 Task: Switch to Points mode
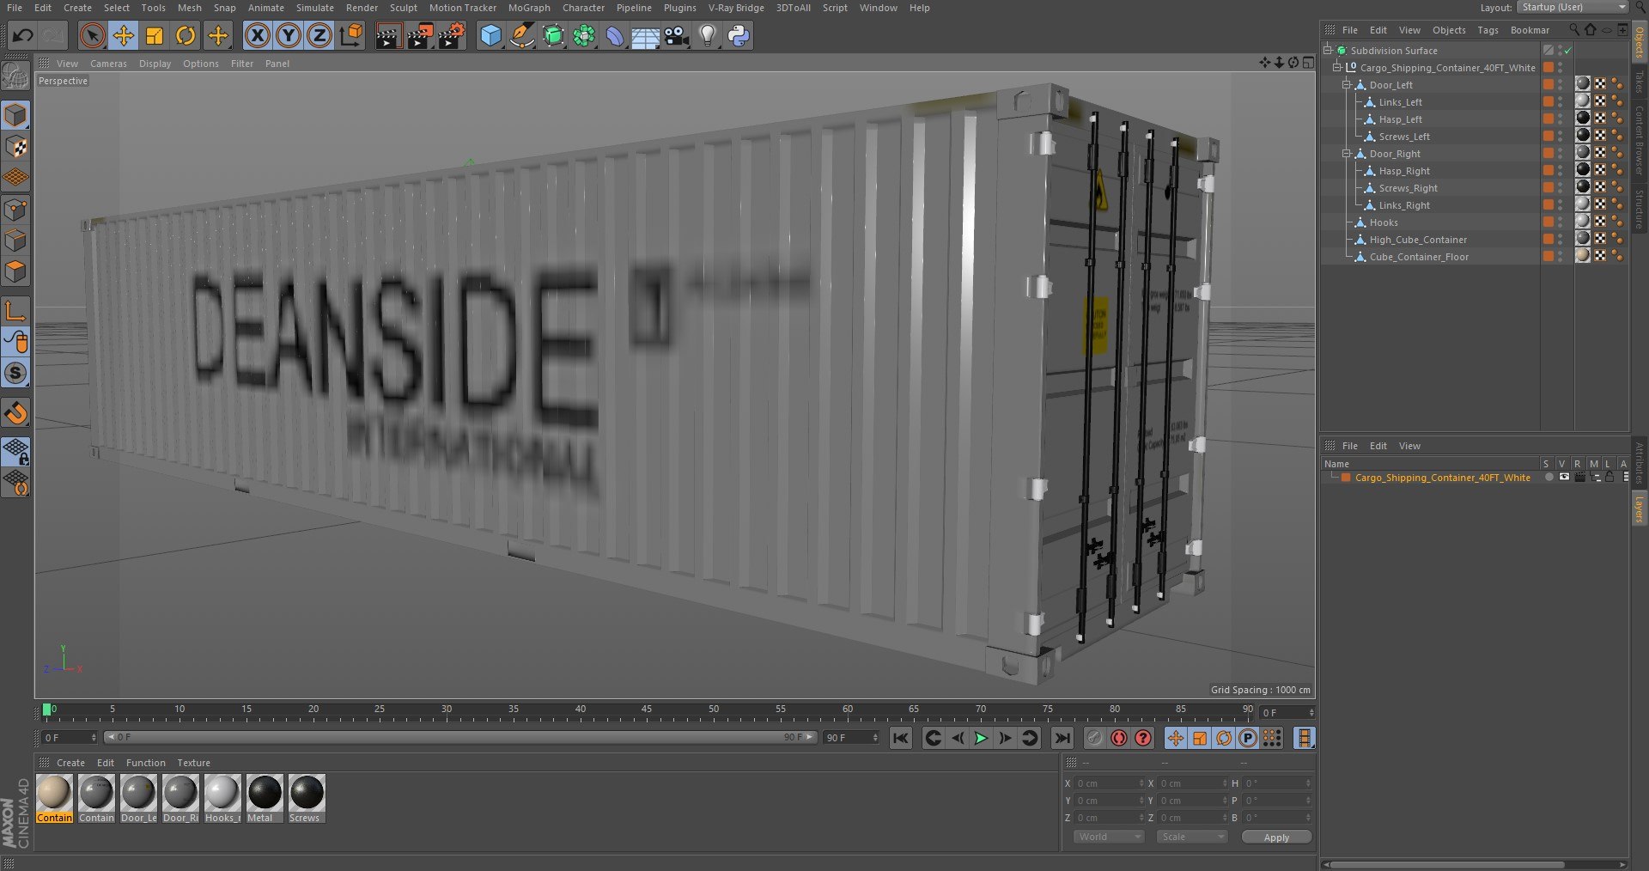15,209
